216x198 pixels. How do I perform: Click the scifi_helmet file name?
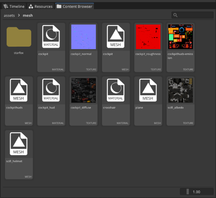tap(14, 161)
